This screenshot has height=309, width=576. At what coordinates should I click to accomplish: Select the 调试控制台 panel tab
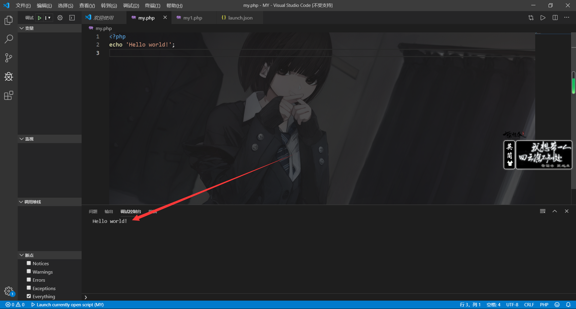point(131,211)
